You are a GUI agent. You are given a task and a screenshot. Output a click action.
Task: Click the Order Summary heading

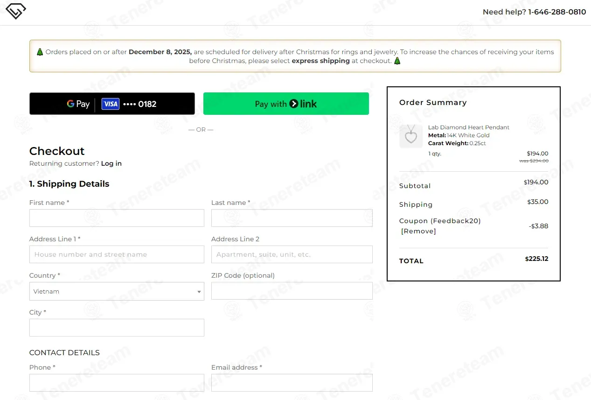433,102
